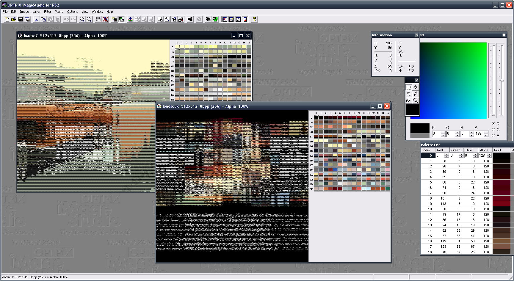Click the Index column header in Palette List

pyautogui.click(x=427, y=150)
